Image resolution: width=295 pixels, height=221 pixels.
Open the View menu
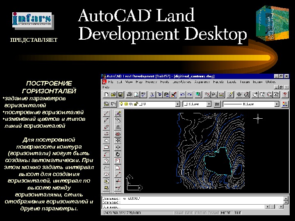point(129,82)
